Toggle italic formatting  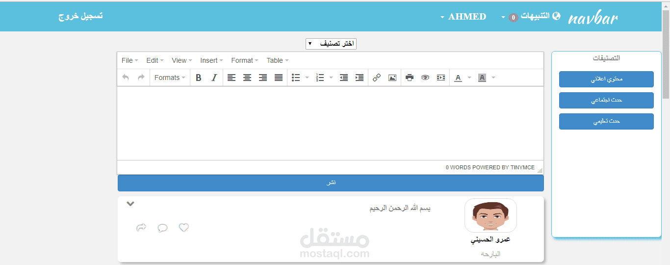214,78
